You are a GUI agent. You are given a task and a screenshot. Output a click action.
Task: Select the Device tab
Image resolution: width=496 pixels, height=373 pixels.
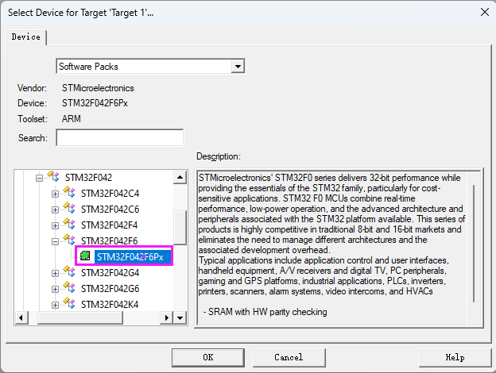(26, 37)
